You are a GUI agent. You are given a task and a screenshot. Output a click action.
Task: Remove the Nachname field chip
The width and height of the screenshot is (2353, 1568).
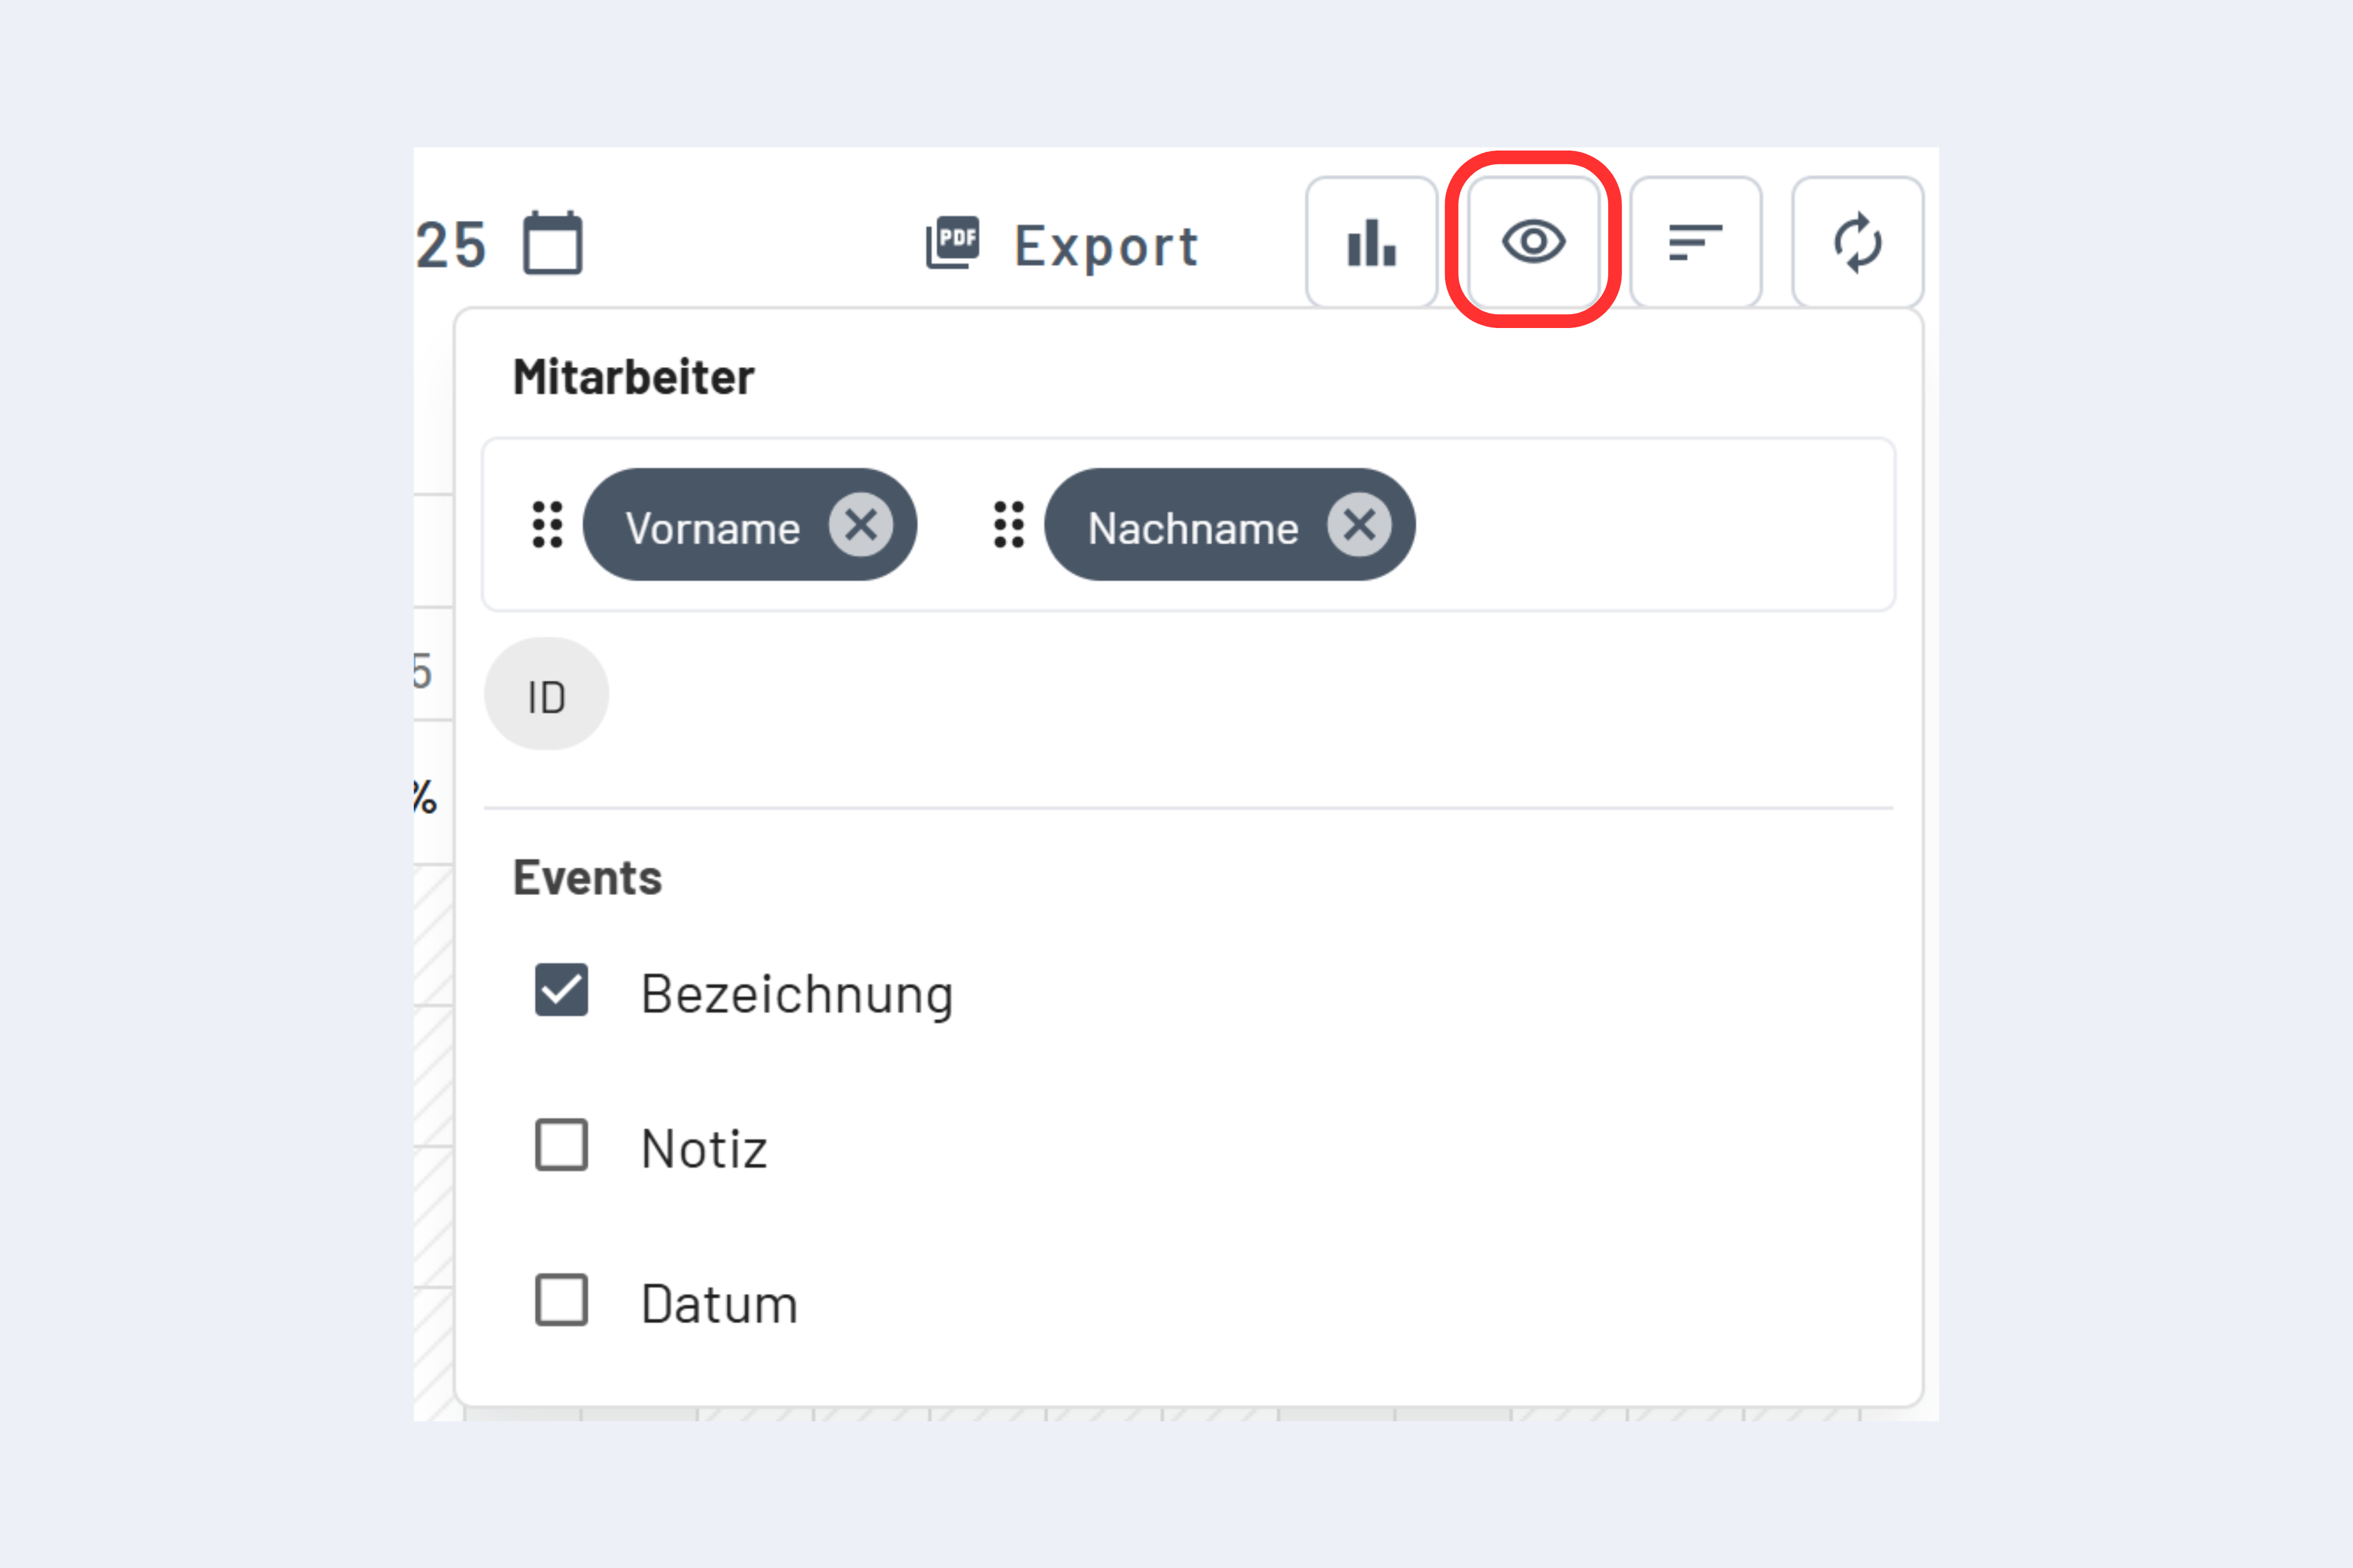1358,524
